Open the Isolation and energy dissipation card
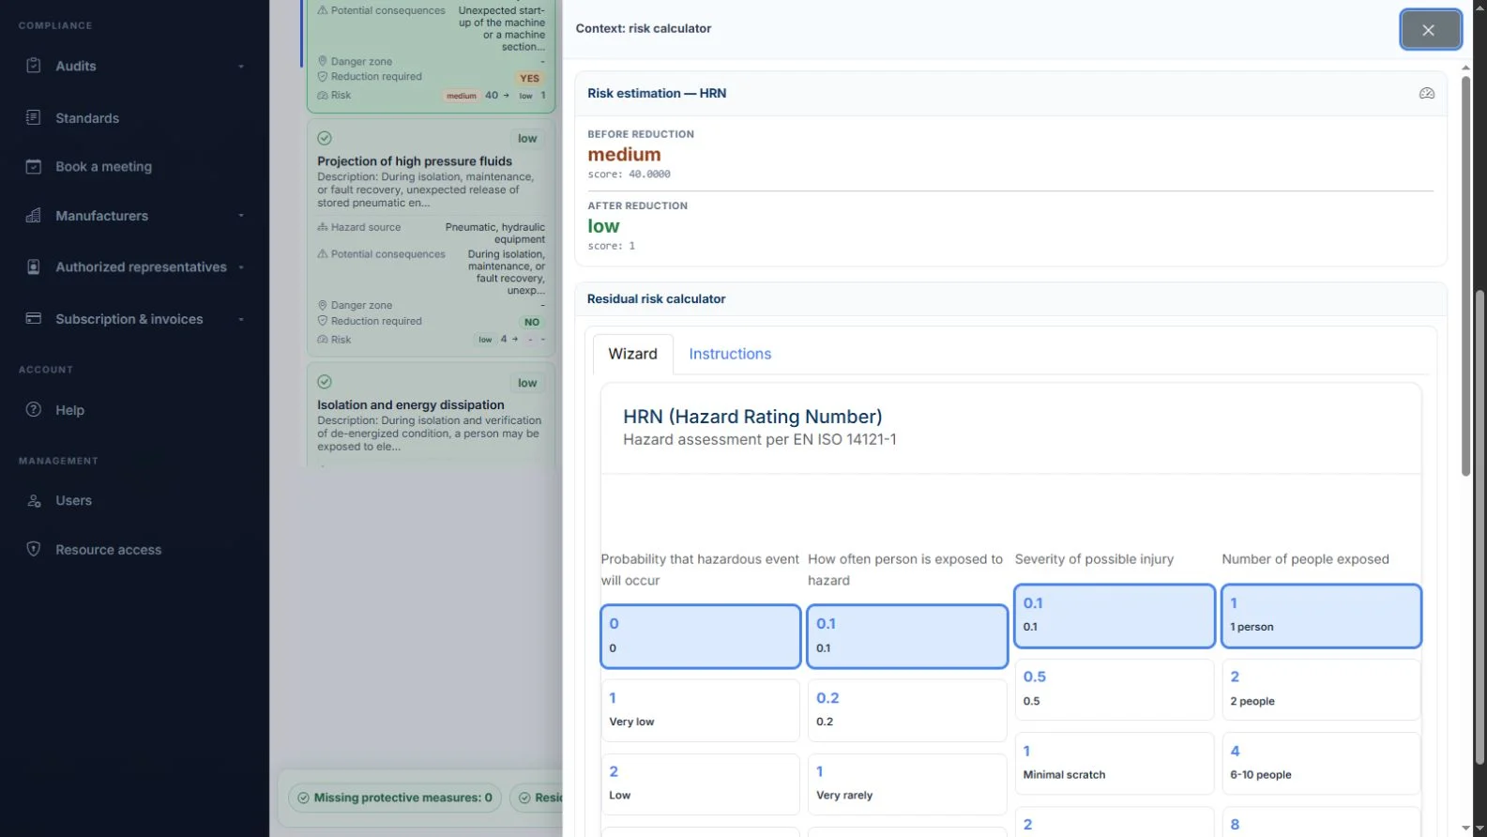 (432, 416)
